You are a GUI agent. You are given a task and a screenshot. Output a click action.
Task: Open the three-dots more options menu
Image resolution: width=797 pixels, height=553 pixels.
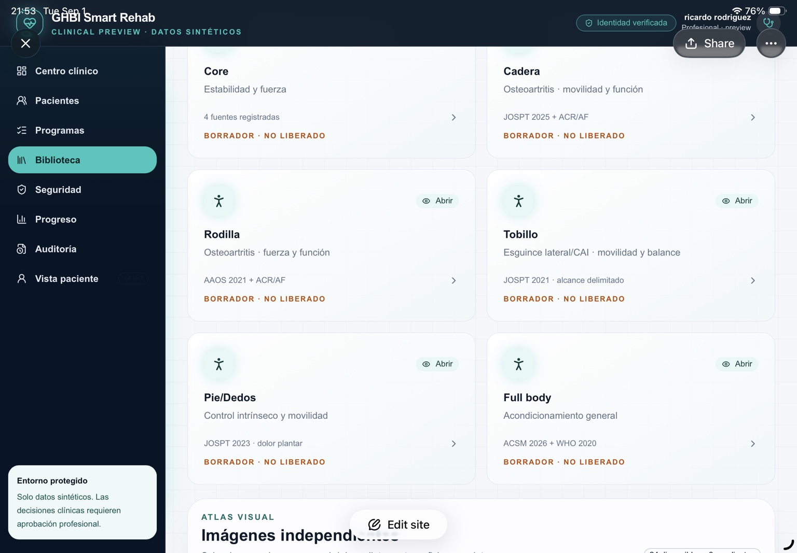[771, 44]
